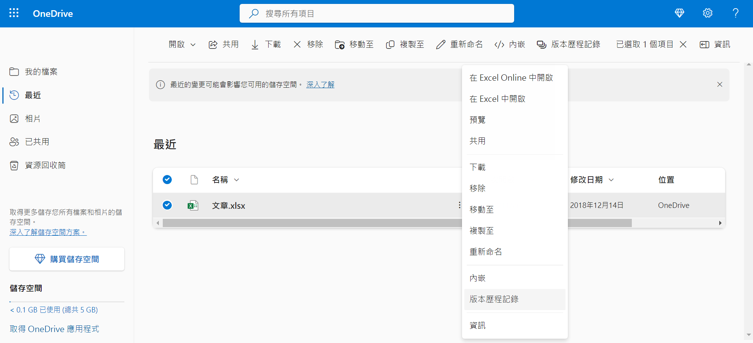753x343 pixels.
Task: Click the 2018年12月14日 date cell
Action: point(597,205)
